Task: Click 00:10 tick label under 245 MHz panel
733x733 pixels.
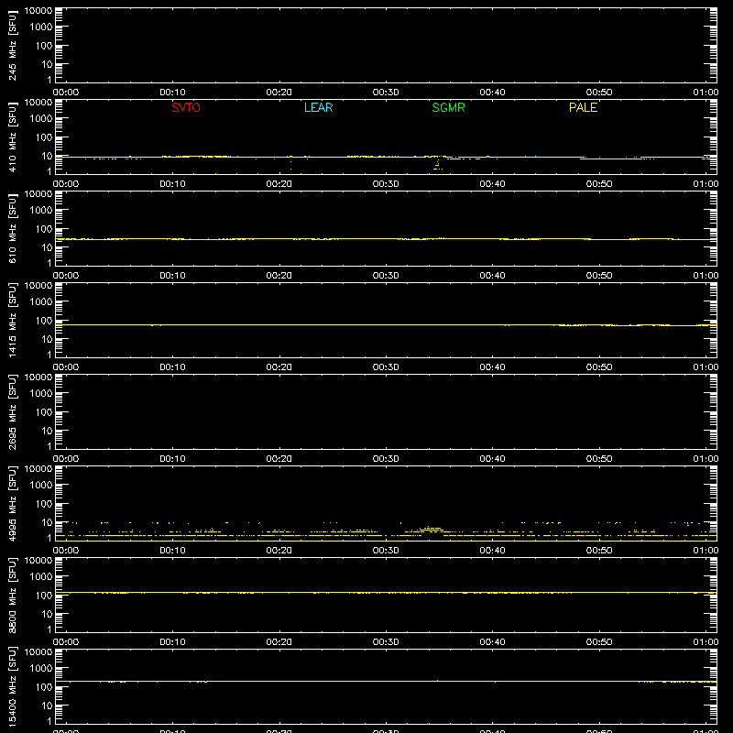Action: click(172, 93)
